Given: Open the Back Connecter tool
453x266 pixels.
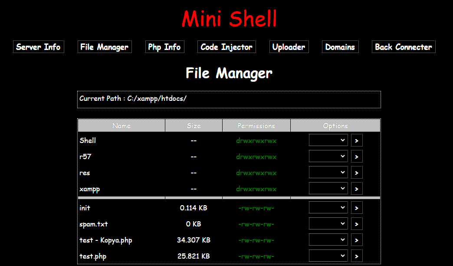Looking at the screenshot, I should [403, 47].
